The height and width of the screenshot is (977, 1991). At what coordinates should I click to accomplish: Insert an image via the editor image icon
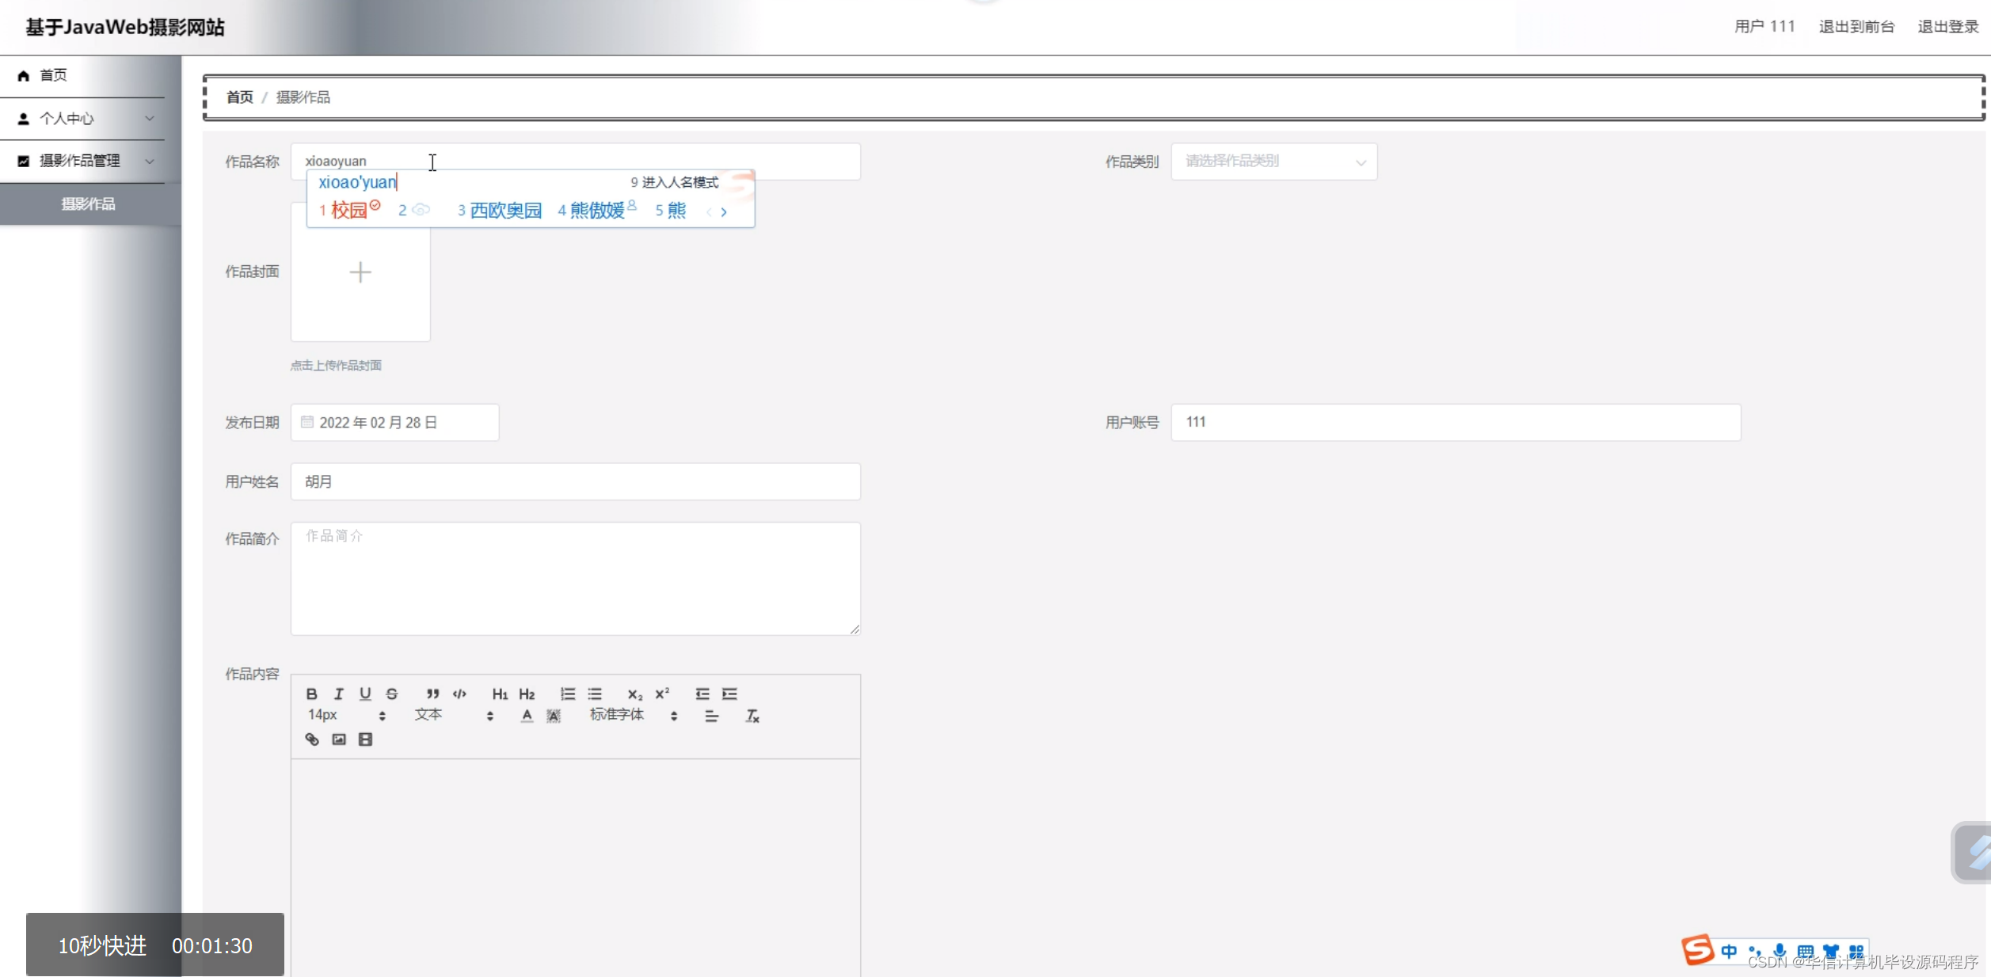(338, 739)
